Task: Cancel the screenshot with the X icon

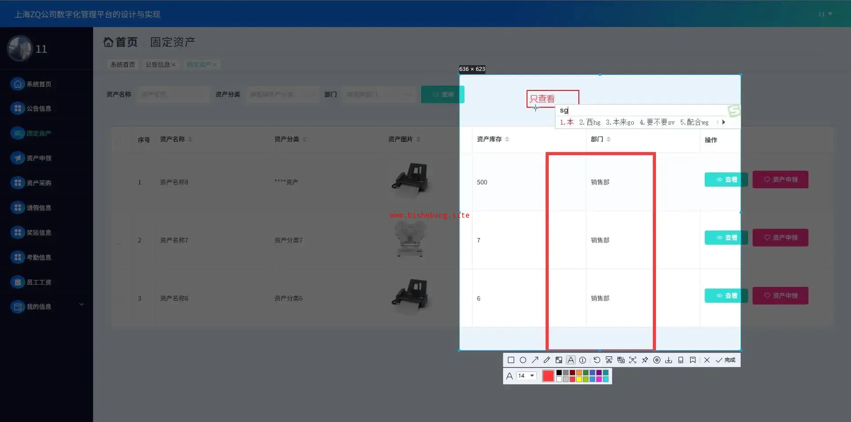Action: click(x=707, y=360)
